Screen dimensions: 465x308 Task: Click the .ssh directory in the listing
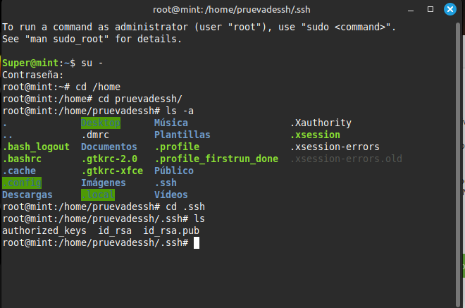pyautogui.click(x=166, y=183)
